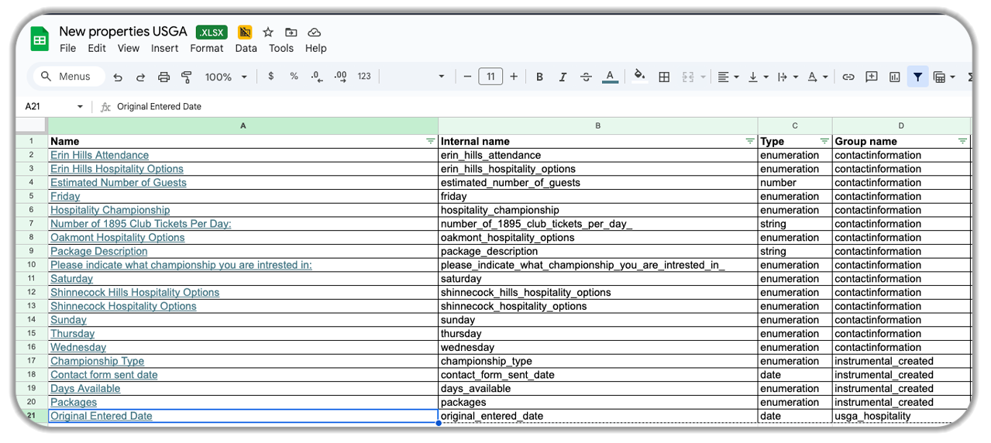The image size is (991, 443).
Task: Open the Edit menu
Action: click(x=97, y=48)
